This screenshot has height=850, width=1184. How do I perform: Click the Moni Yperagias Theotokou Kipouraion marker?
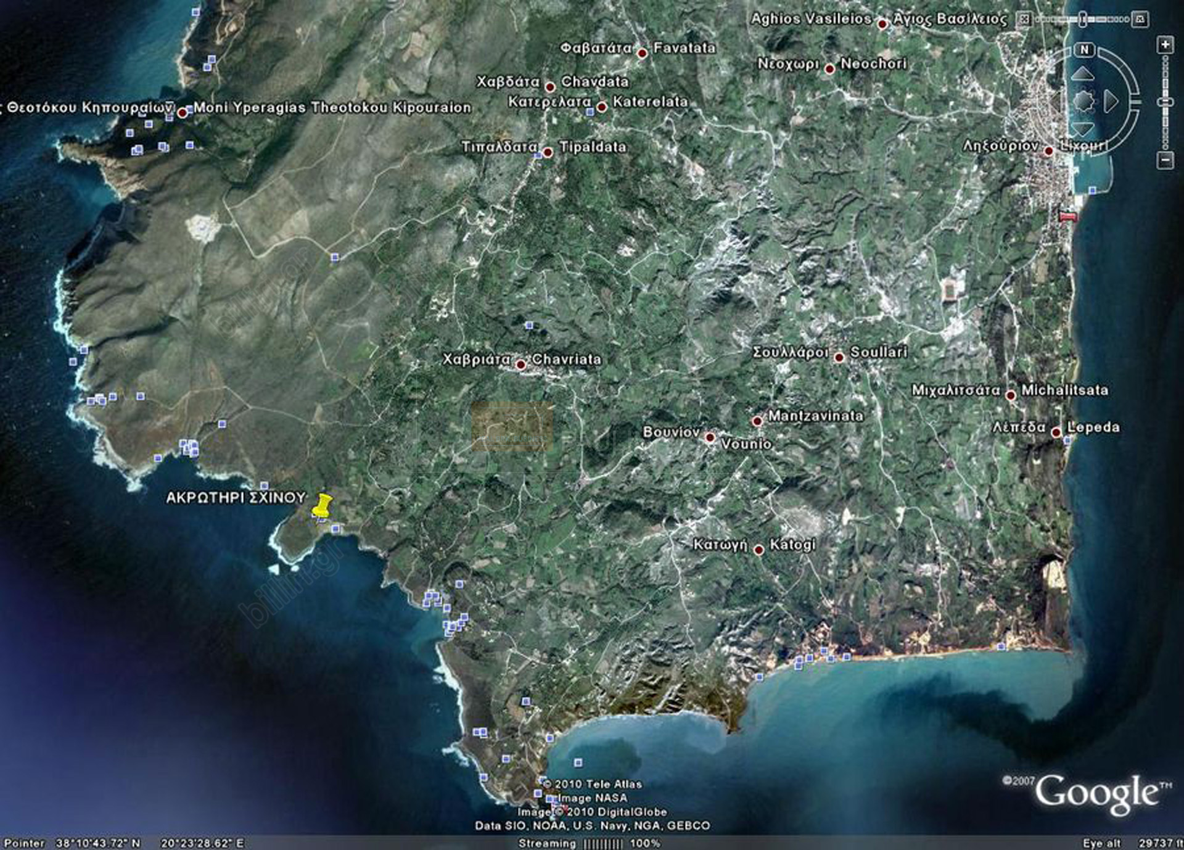coord(182,113)
